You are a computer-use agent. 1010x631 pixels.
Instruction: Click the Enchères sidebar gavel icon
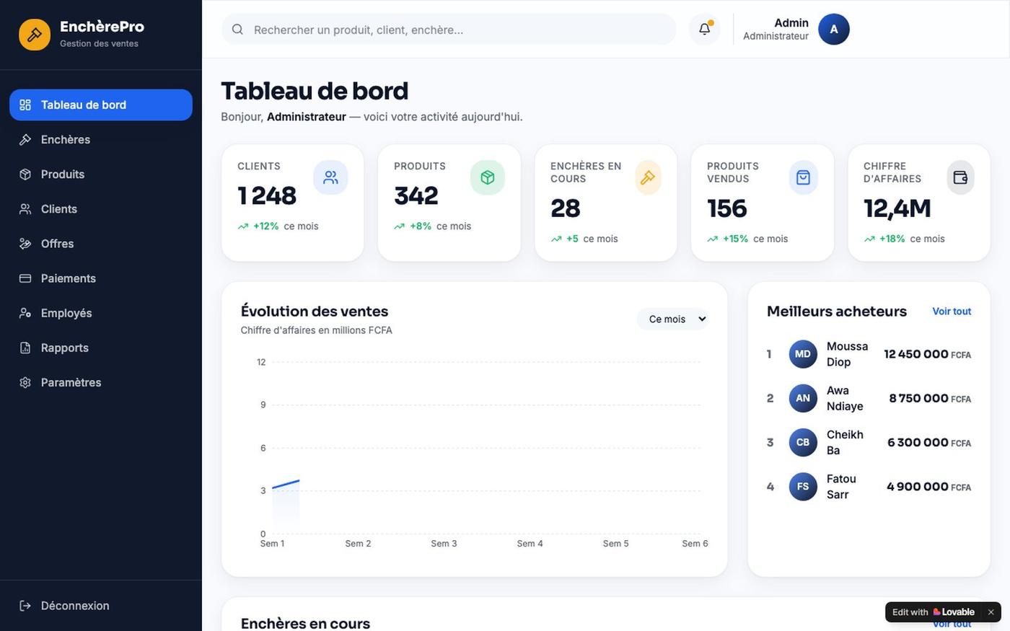(x=25, y=140)
